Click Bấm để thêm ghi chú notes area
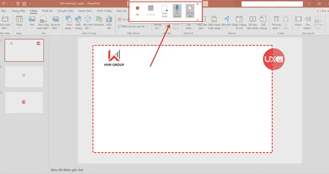329x174 pixels. pyautogui.click(x=67, y=170)
